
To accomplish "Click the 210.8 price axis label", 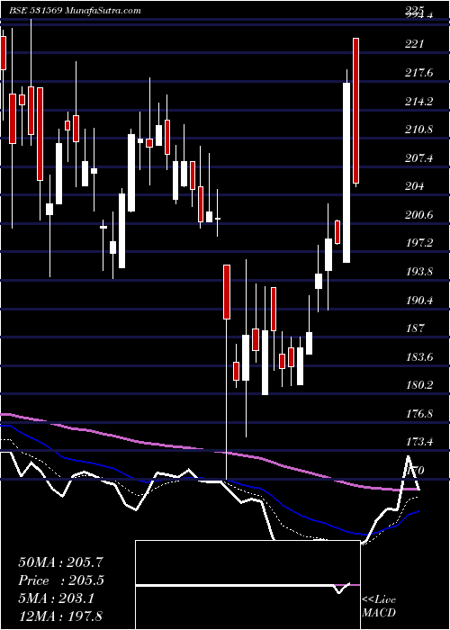I will click(x=419, y=130).
